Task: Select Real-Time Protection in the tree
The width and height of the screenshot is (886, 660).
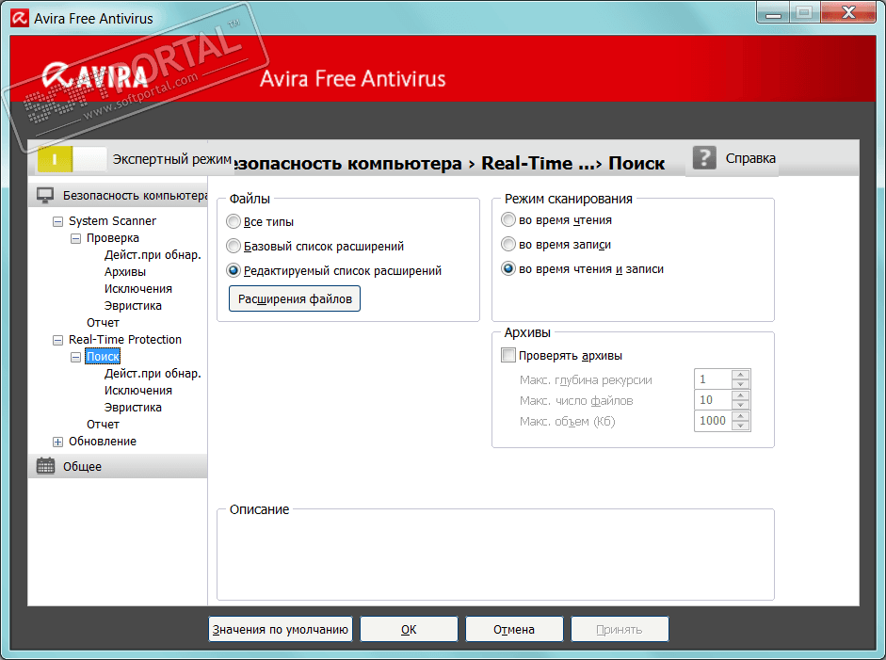Action: click(x=125, y=340)
